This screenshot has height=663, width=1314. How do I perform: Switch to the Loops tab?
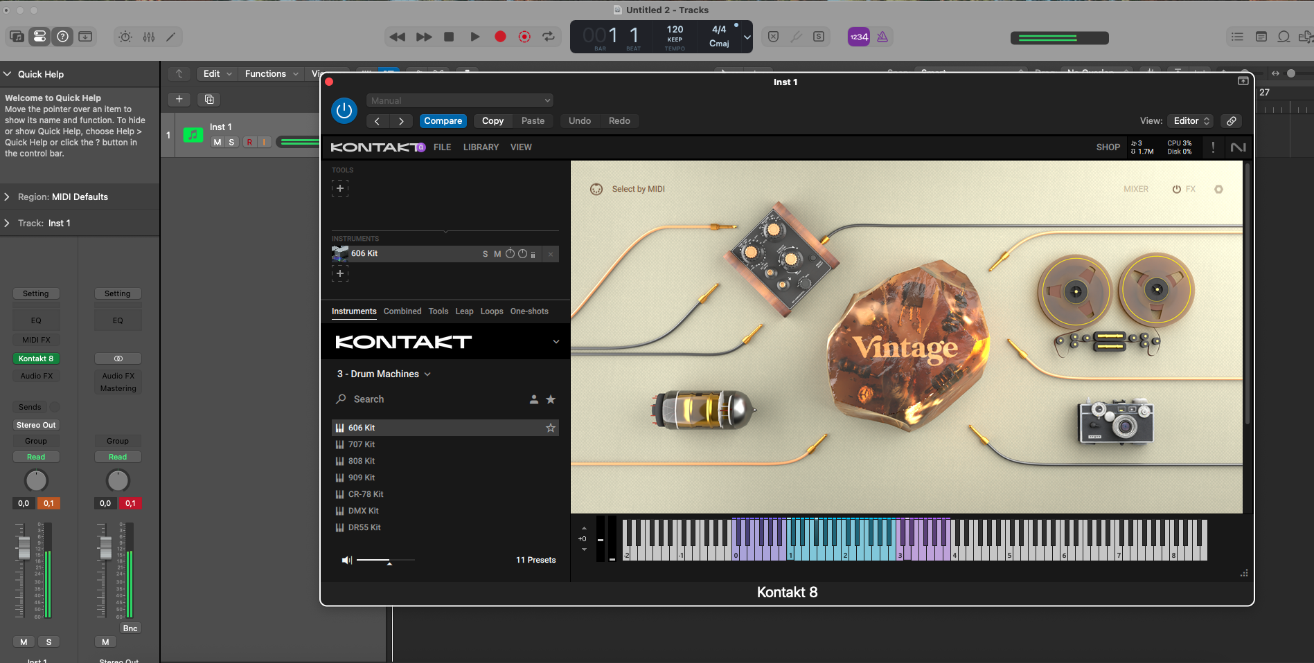coord(492,311)
